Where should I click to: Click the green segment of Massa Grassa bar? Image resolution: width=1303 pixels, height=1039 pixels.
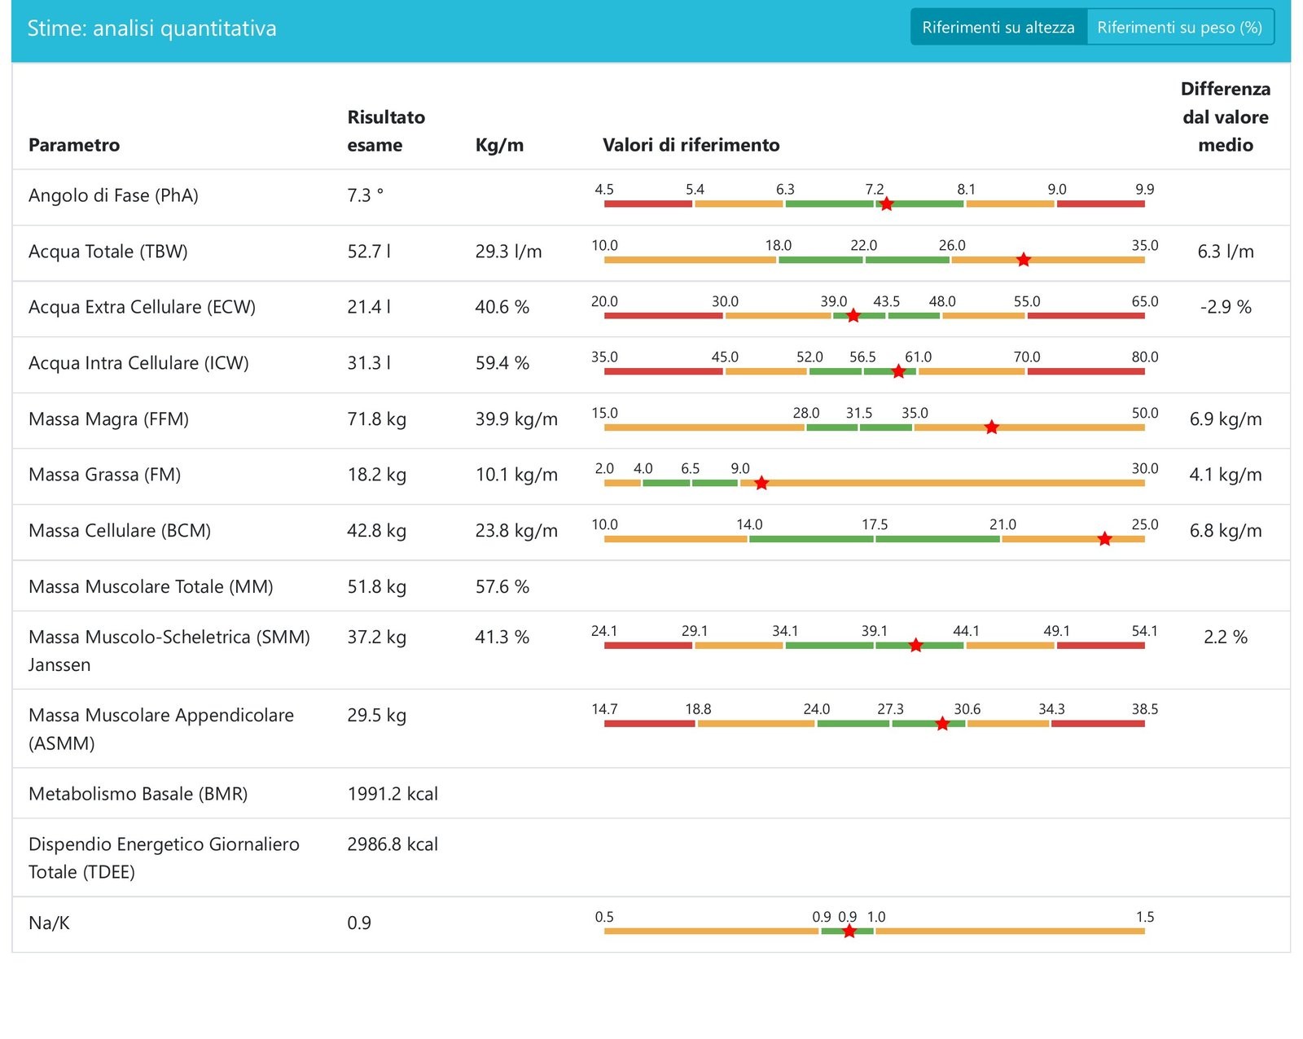[691, 484]
